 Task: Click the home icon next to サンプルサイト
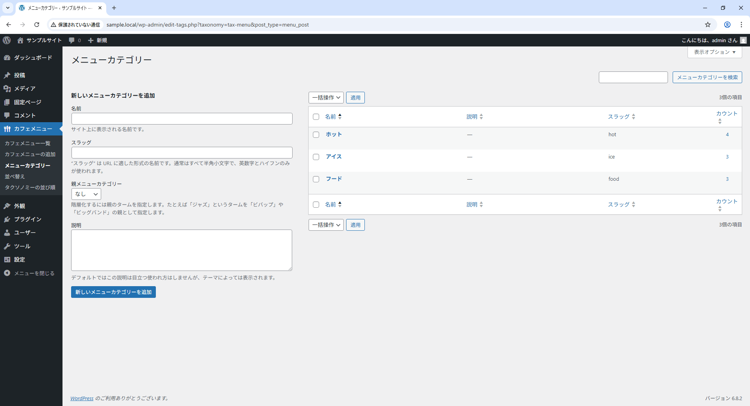point(20,40)
